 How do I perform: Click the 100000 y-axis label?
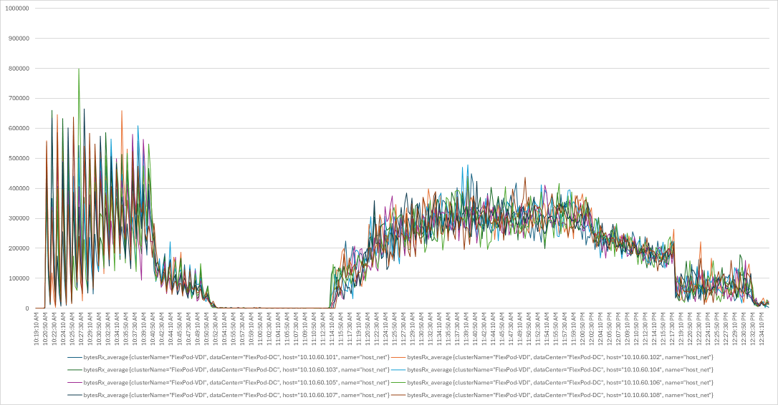pos(17,278)
